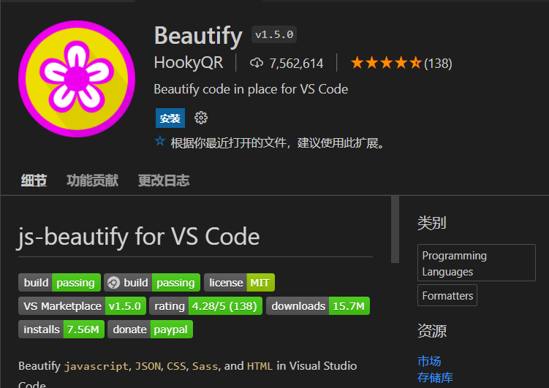Click the 'Sass' code word in description
Screen dimensions: 549x388
[x=205, y=366]
